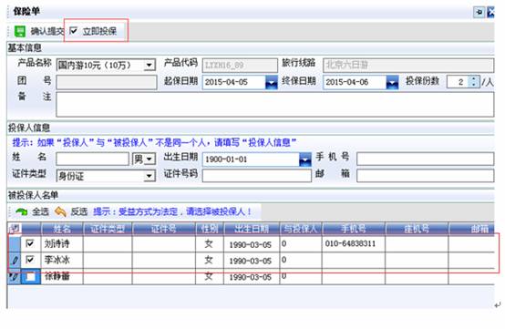Click the pin icon in the title bar
This screenshot has width=505, height=329.
point(479,12)
